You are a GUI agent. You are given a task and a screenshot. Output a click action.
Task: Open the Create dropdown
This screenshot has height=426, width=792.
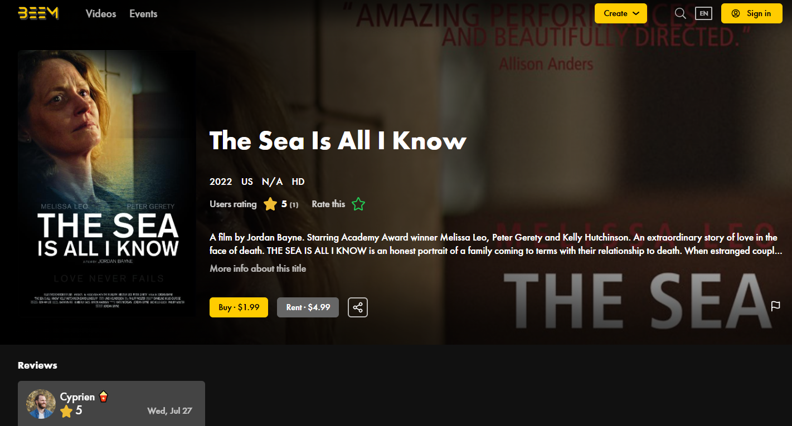tap(621, 13)
